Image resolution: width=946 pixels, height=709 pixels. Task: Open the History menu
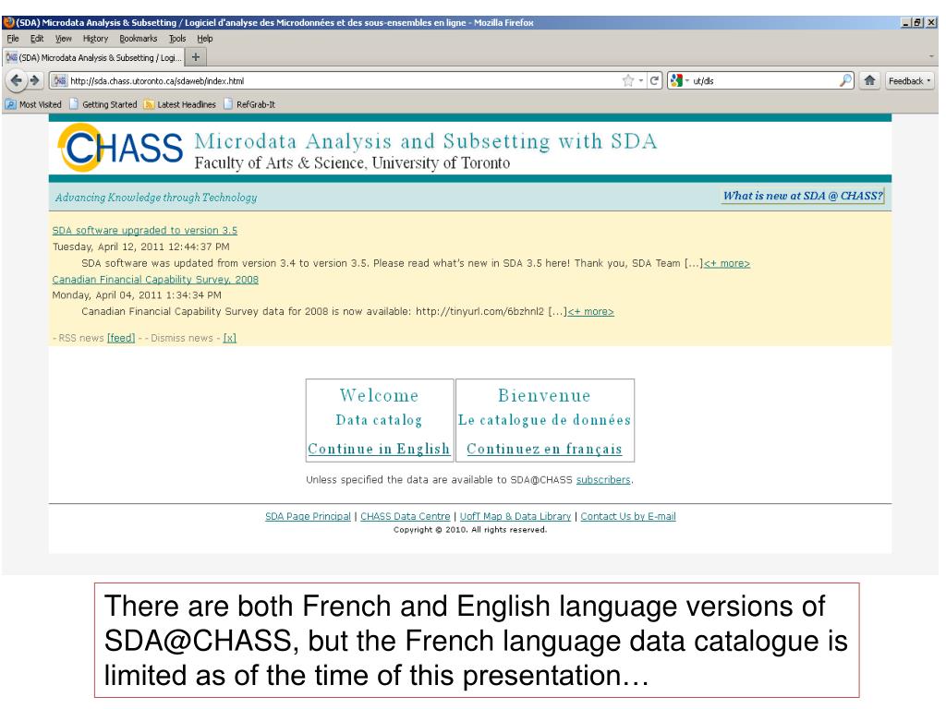click(x=95, y=39)
